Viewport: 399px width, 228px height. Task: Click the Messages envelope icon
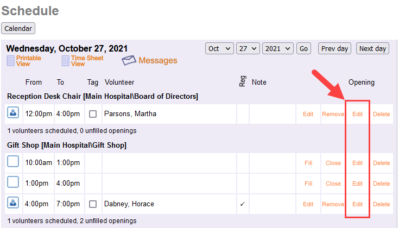point(129,60)
